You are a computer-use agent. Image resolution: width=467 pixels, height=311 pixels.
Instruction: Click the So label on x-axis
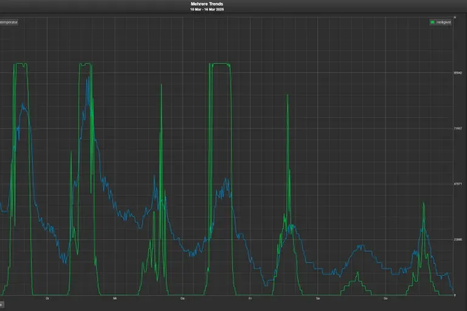point(386,298)
